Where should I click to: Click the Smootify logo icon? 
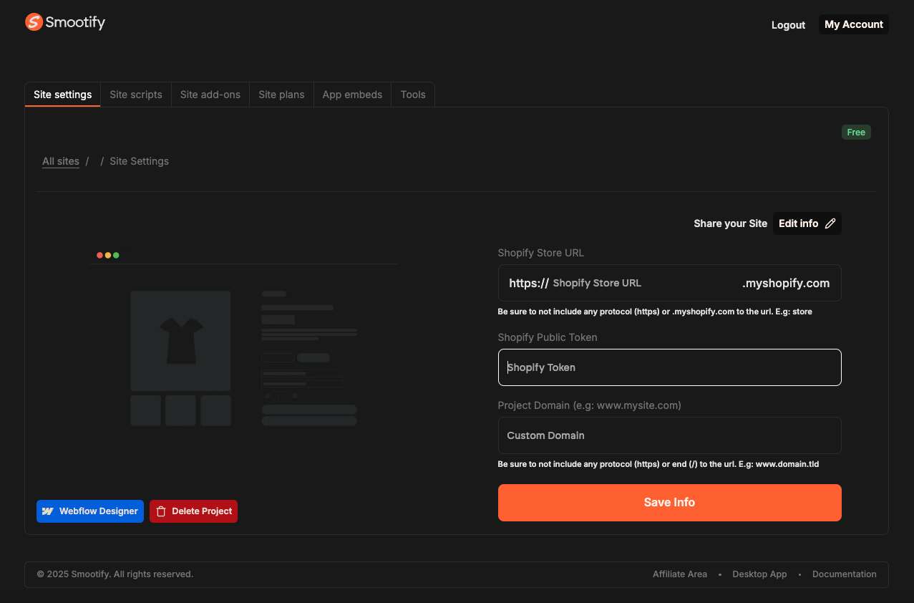(x=34, y=22)
